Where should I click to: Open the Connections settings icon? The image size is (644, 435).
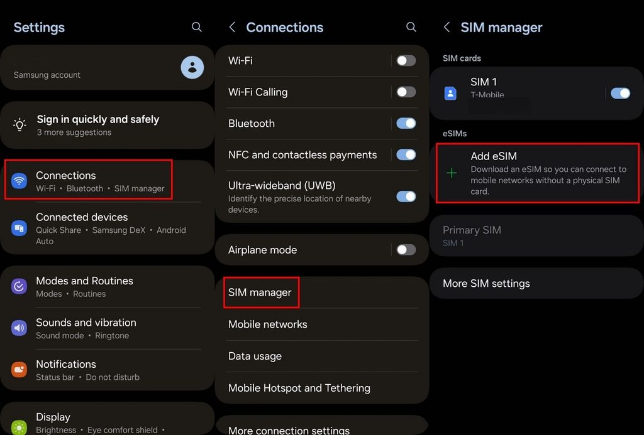[x=18, y=181]
